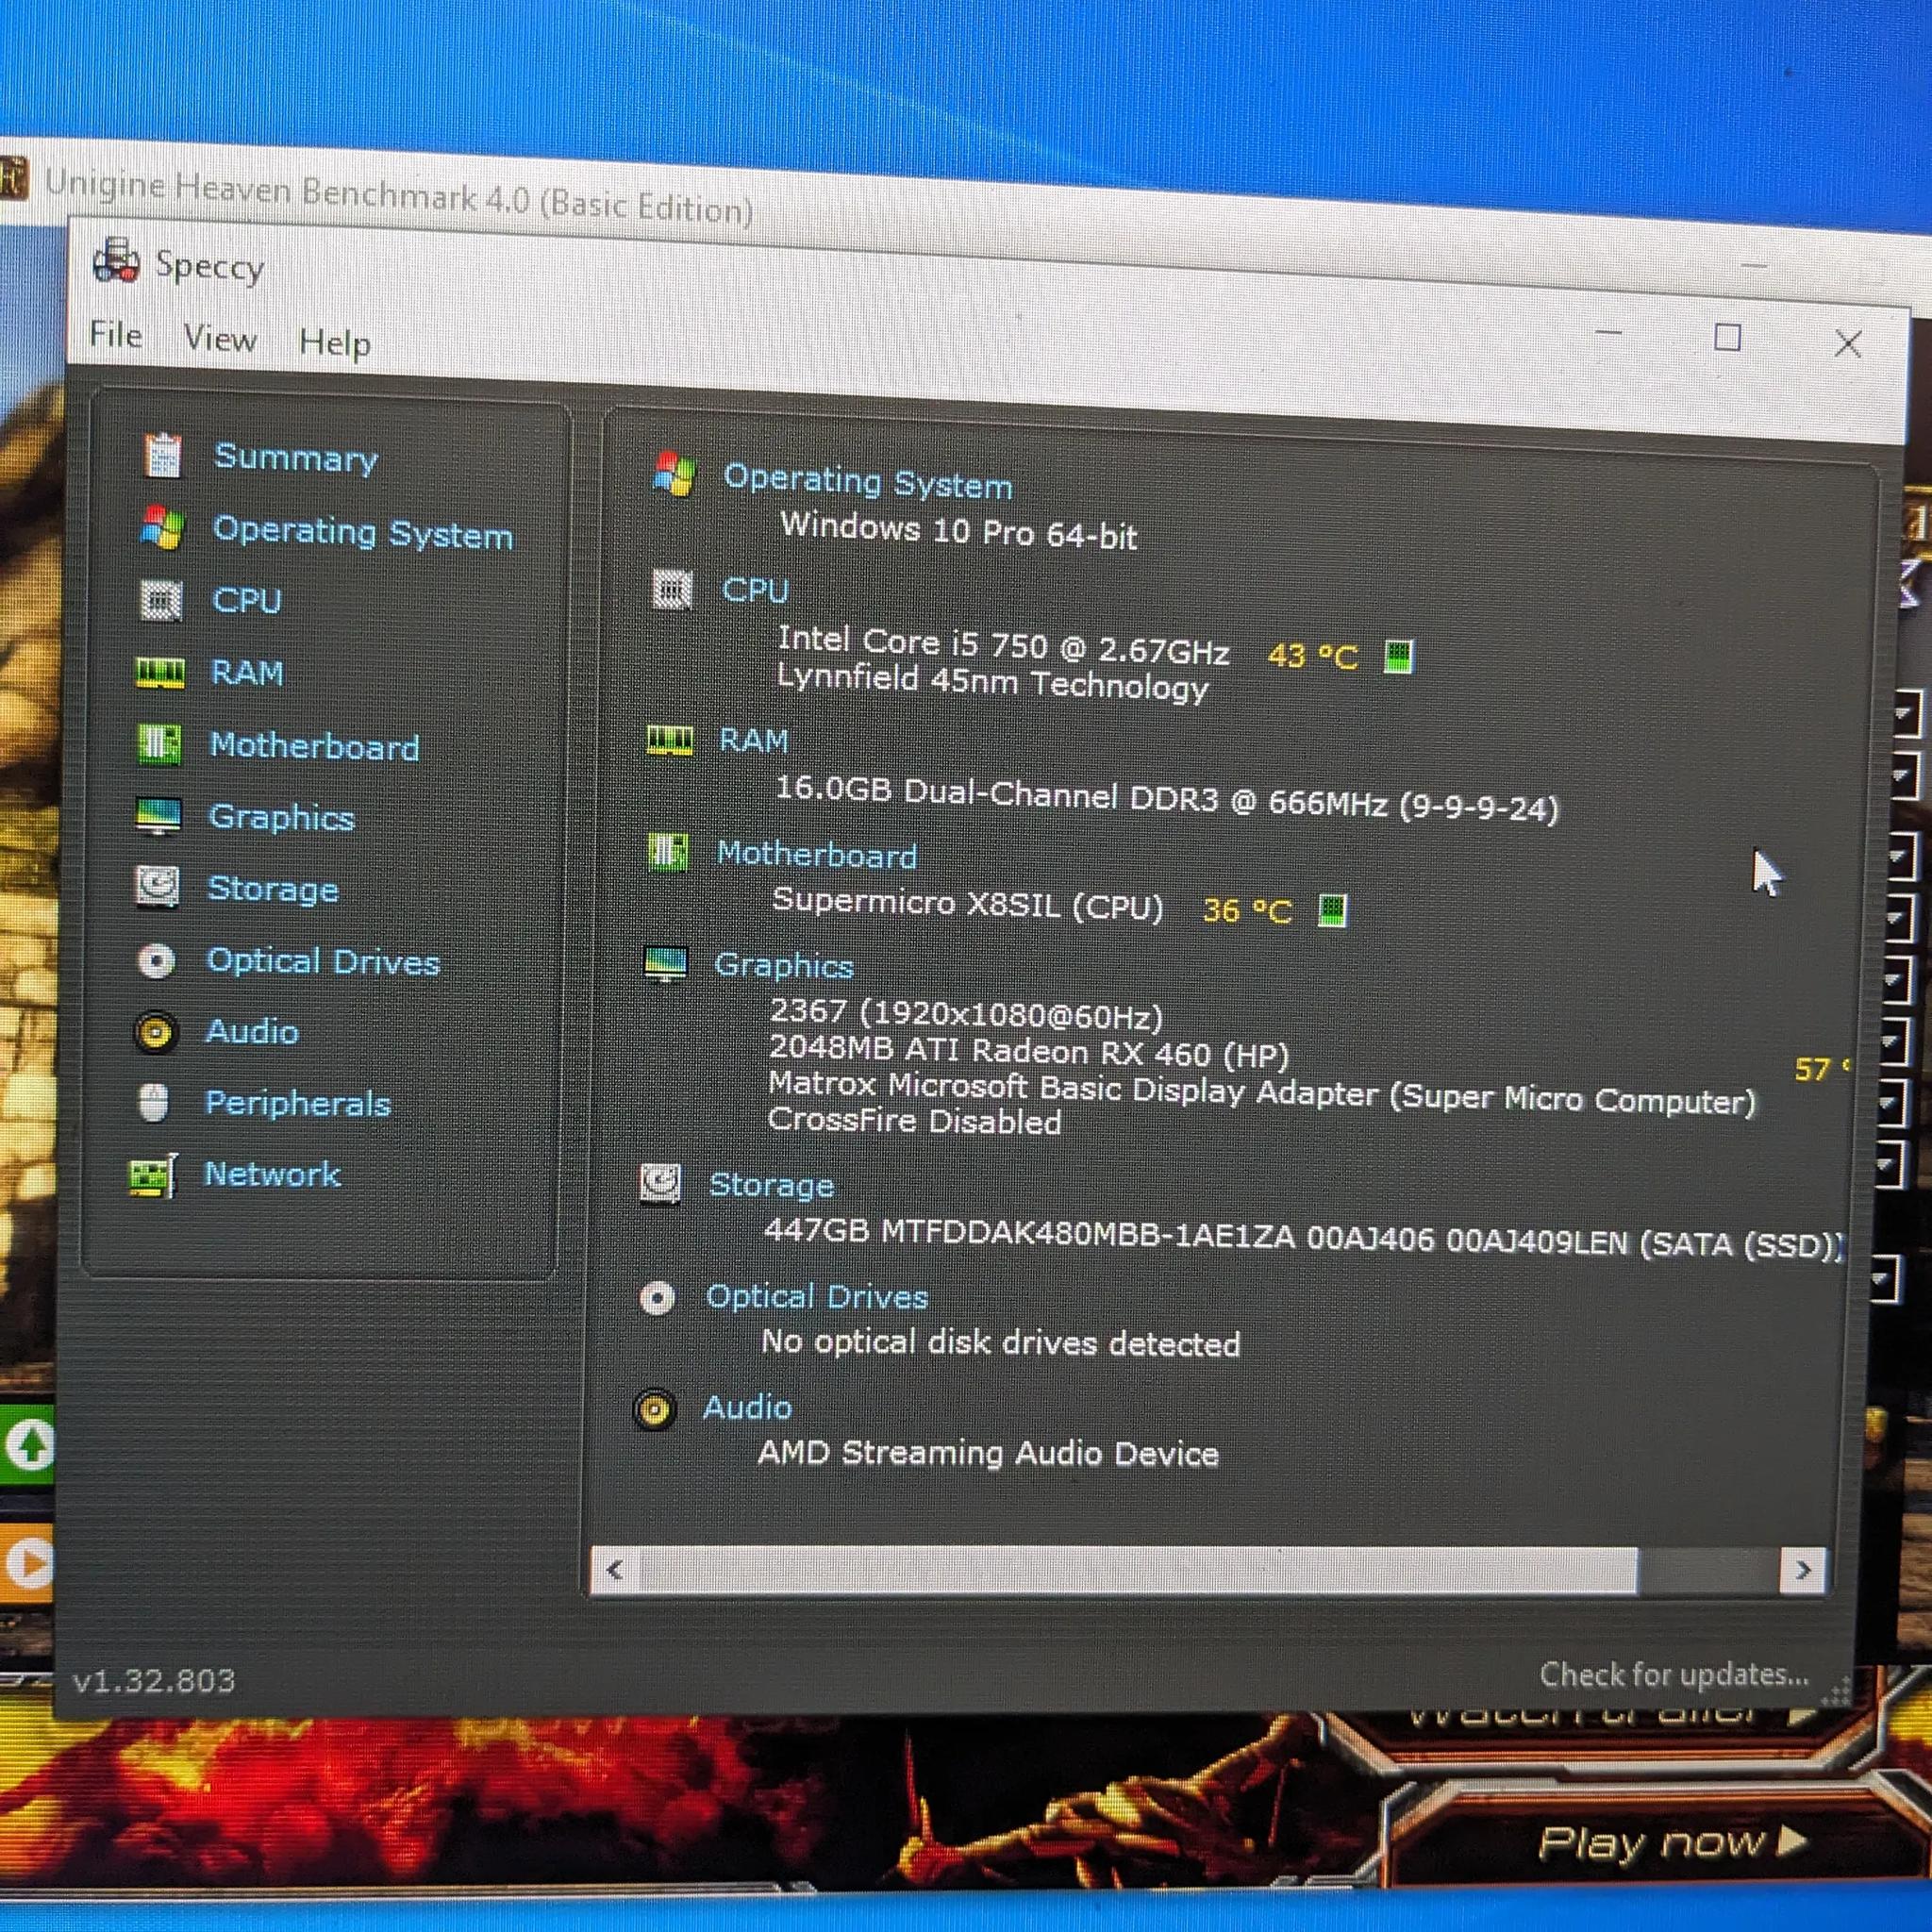Select Motherboard in the sidebar
The width and height of the screenshot is (1932, 1932).
coord(315,746)
